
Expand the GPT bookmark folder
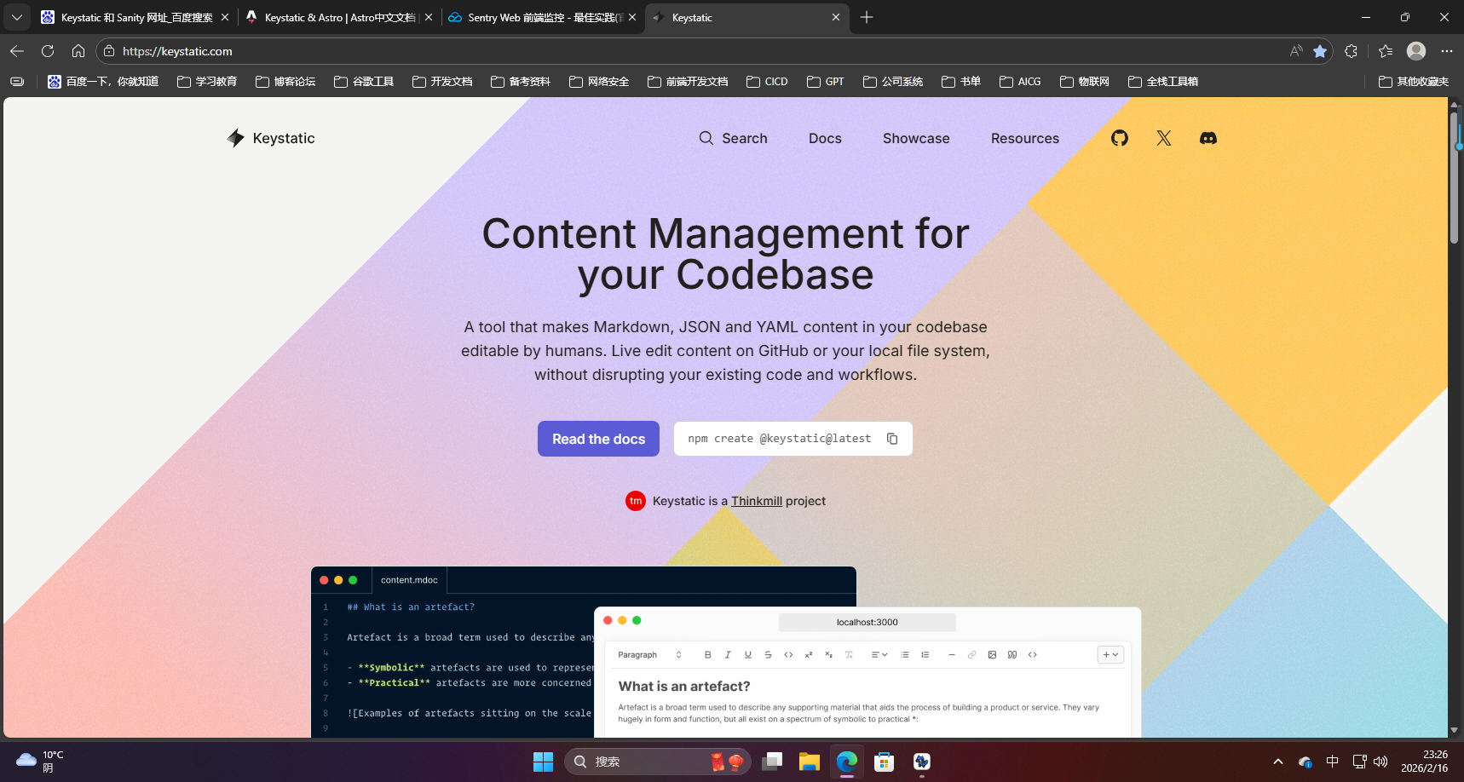[826, 82]
